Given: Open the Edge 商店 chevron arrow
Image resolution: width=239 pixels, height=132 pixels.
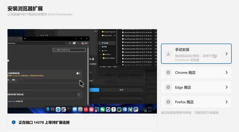Looking at the screenshot, I should (226, 87).
